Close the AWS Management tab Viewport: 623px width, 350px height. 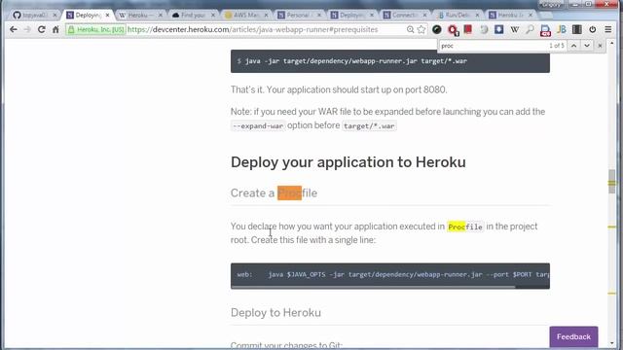pos(266,16)
